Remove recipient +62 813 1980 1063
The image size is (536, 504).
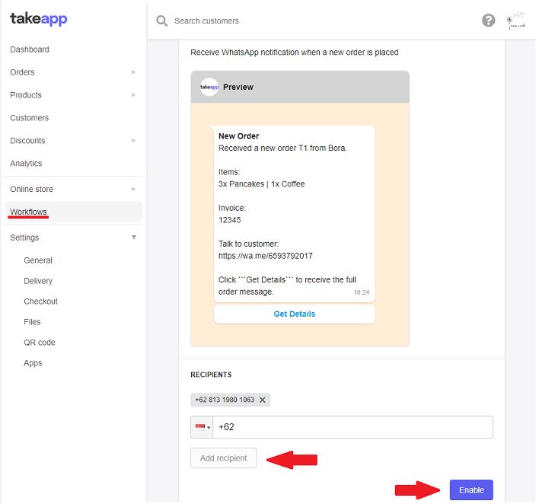coord(263,400)
